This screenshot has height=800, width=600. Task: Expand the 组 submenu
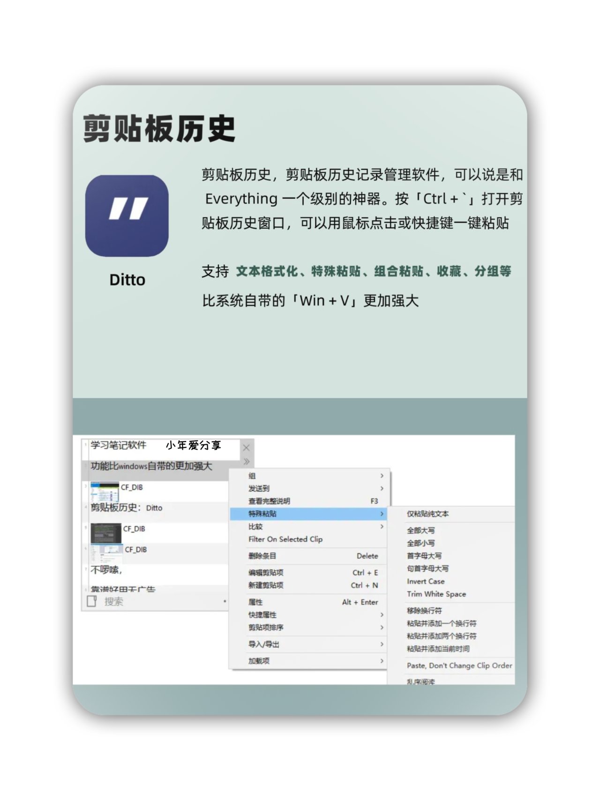point(309,476)
